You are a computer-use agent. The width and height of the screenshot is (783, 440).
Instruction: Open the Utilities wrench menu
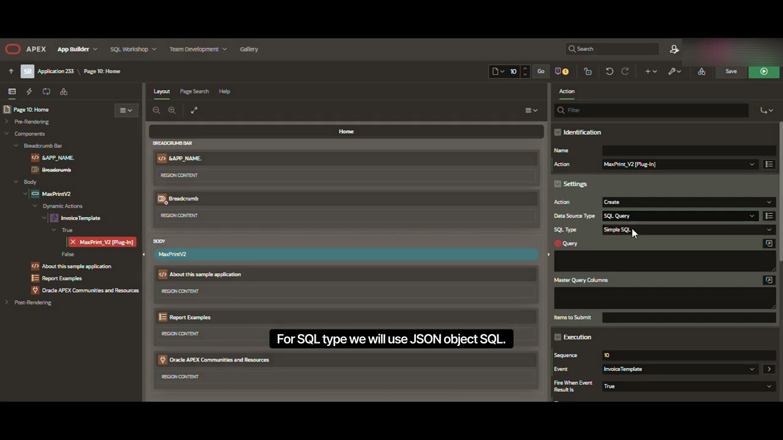(x=675, y=71)
